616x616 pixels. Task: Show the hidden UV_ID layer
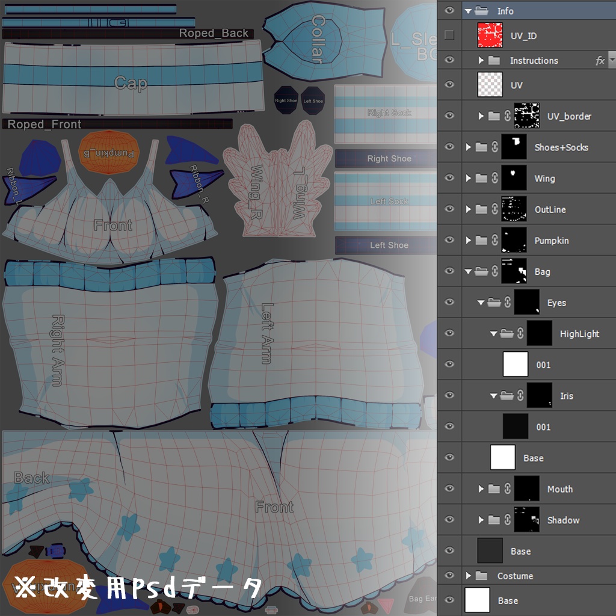(x=449, y=35)
